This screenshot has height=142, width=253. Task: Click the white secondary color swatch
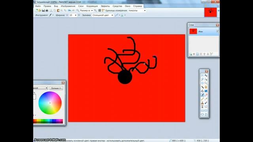coord(34,97)
